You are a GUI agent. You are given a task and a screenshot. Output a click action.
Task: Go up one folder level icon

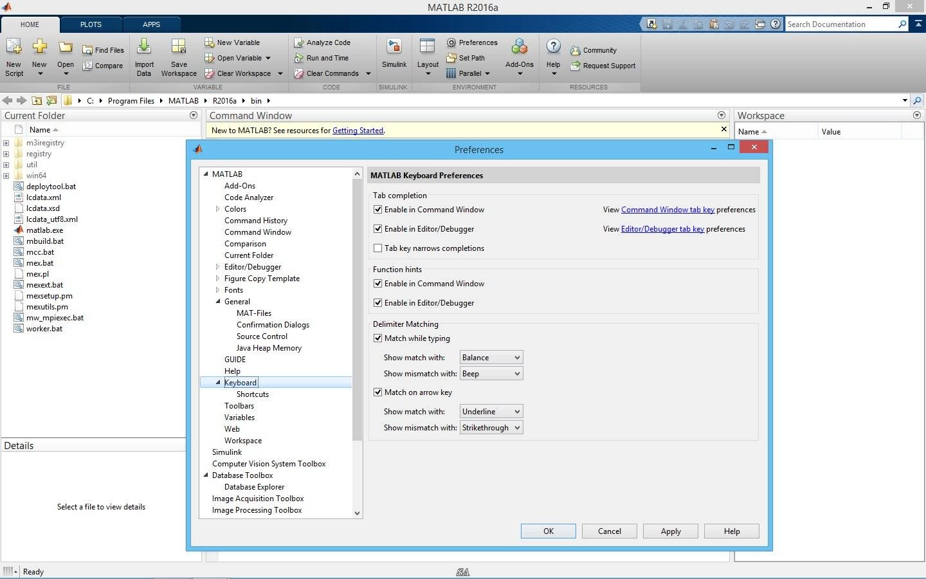(37, 100)
